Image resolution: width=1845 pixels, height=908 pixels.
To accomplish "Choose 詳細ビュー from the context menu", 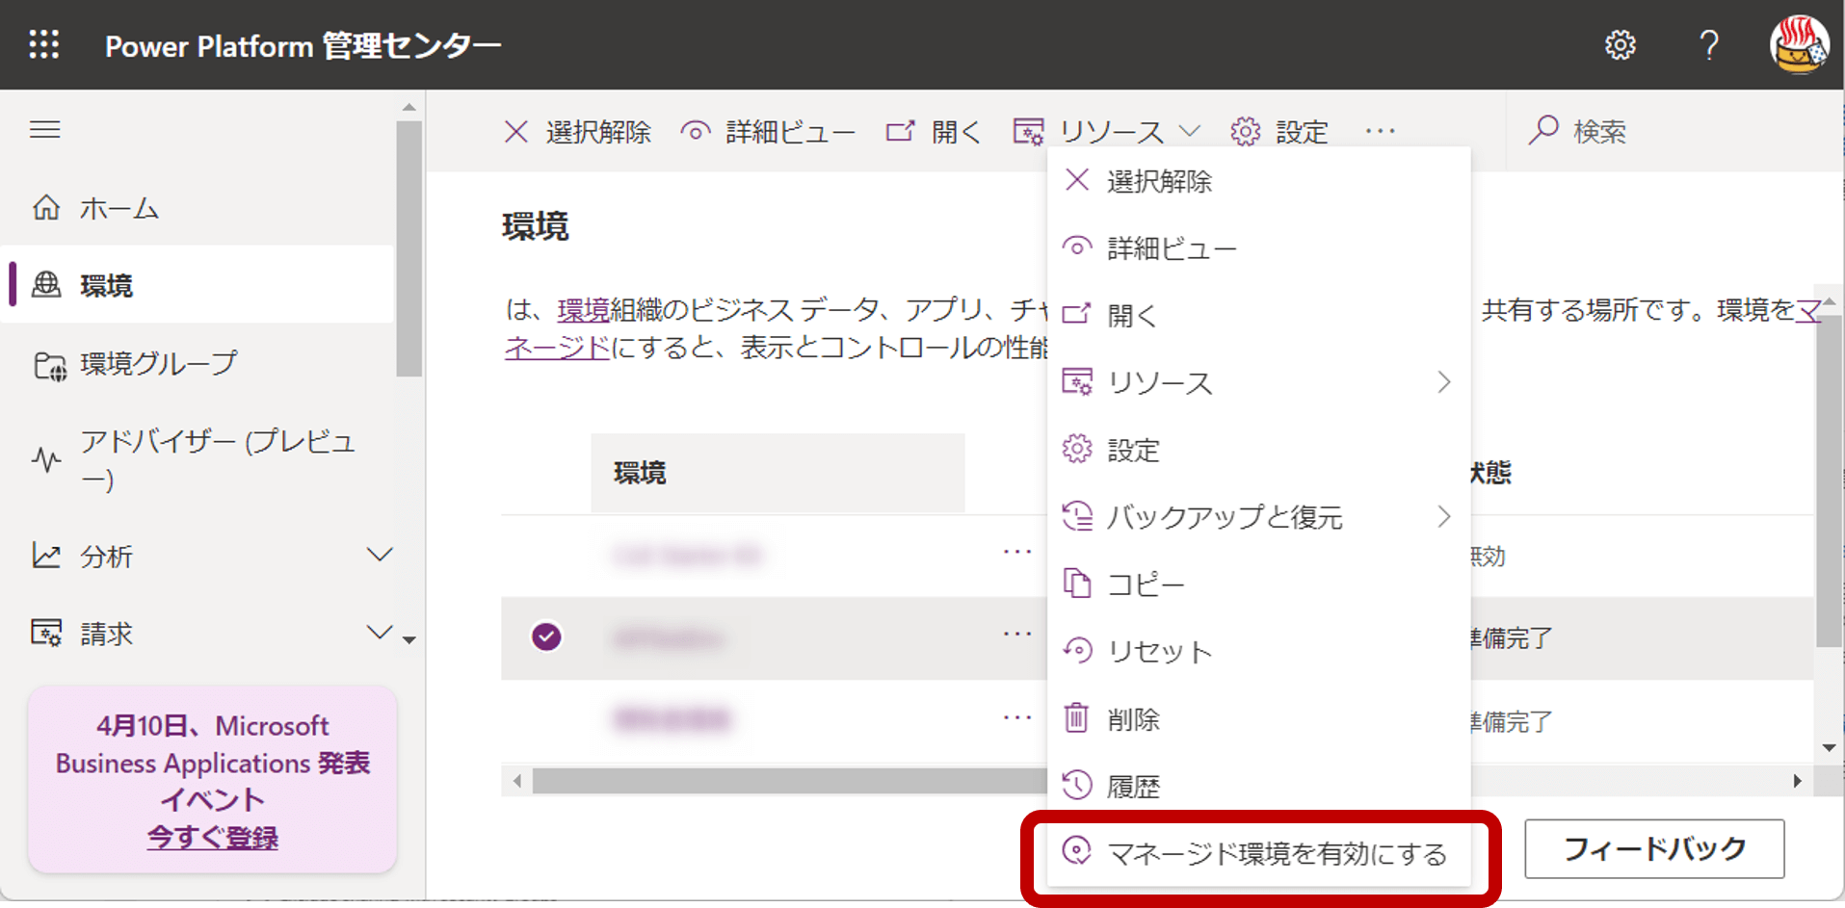I will click(x=1258, y=248).
